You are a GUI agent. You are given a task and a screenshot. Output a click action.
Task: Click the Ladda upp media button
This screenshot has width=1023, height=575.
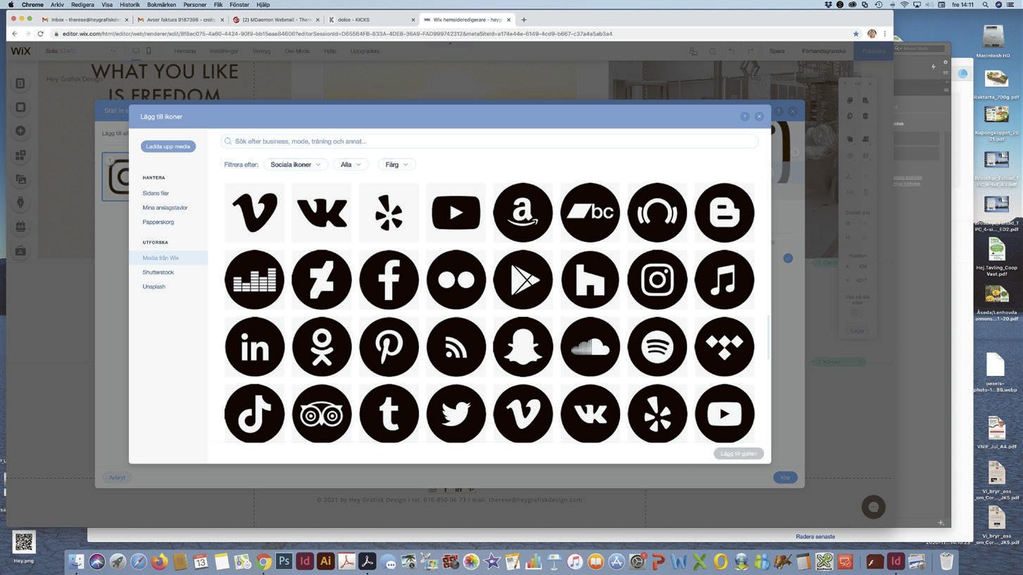point(168,146)
